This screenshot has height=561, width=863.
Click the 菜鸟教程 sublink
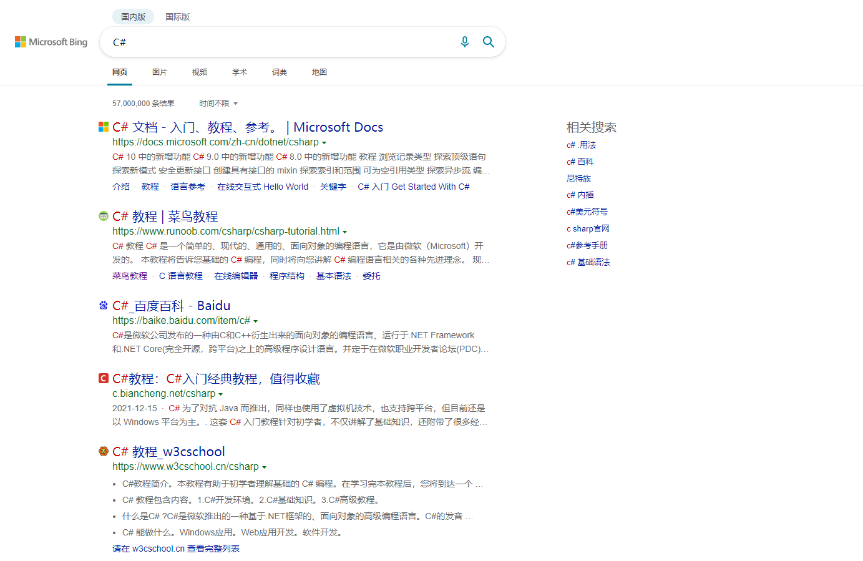[x=130, y=276]
